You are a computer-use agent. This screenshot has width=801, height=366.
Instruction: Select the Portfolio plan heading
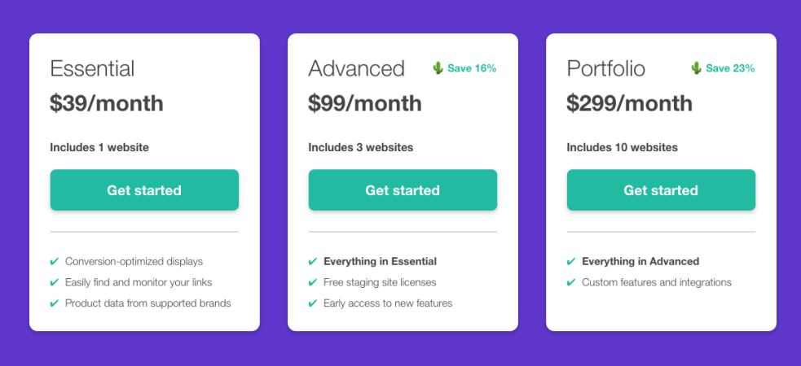point(605,68)
